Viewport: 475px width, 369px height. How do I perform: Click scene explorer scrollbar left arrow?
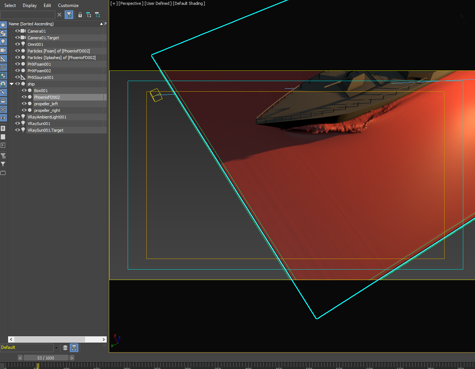pyautogui.click(x=11, y=340)
